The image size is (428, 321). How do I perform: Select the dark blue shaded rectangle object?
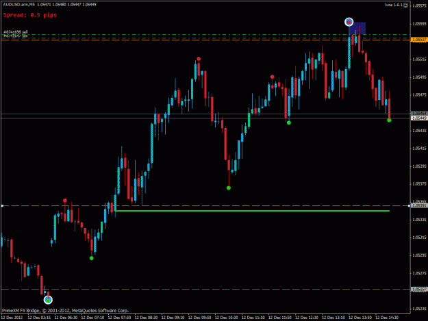pos(357,28)
